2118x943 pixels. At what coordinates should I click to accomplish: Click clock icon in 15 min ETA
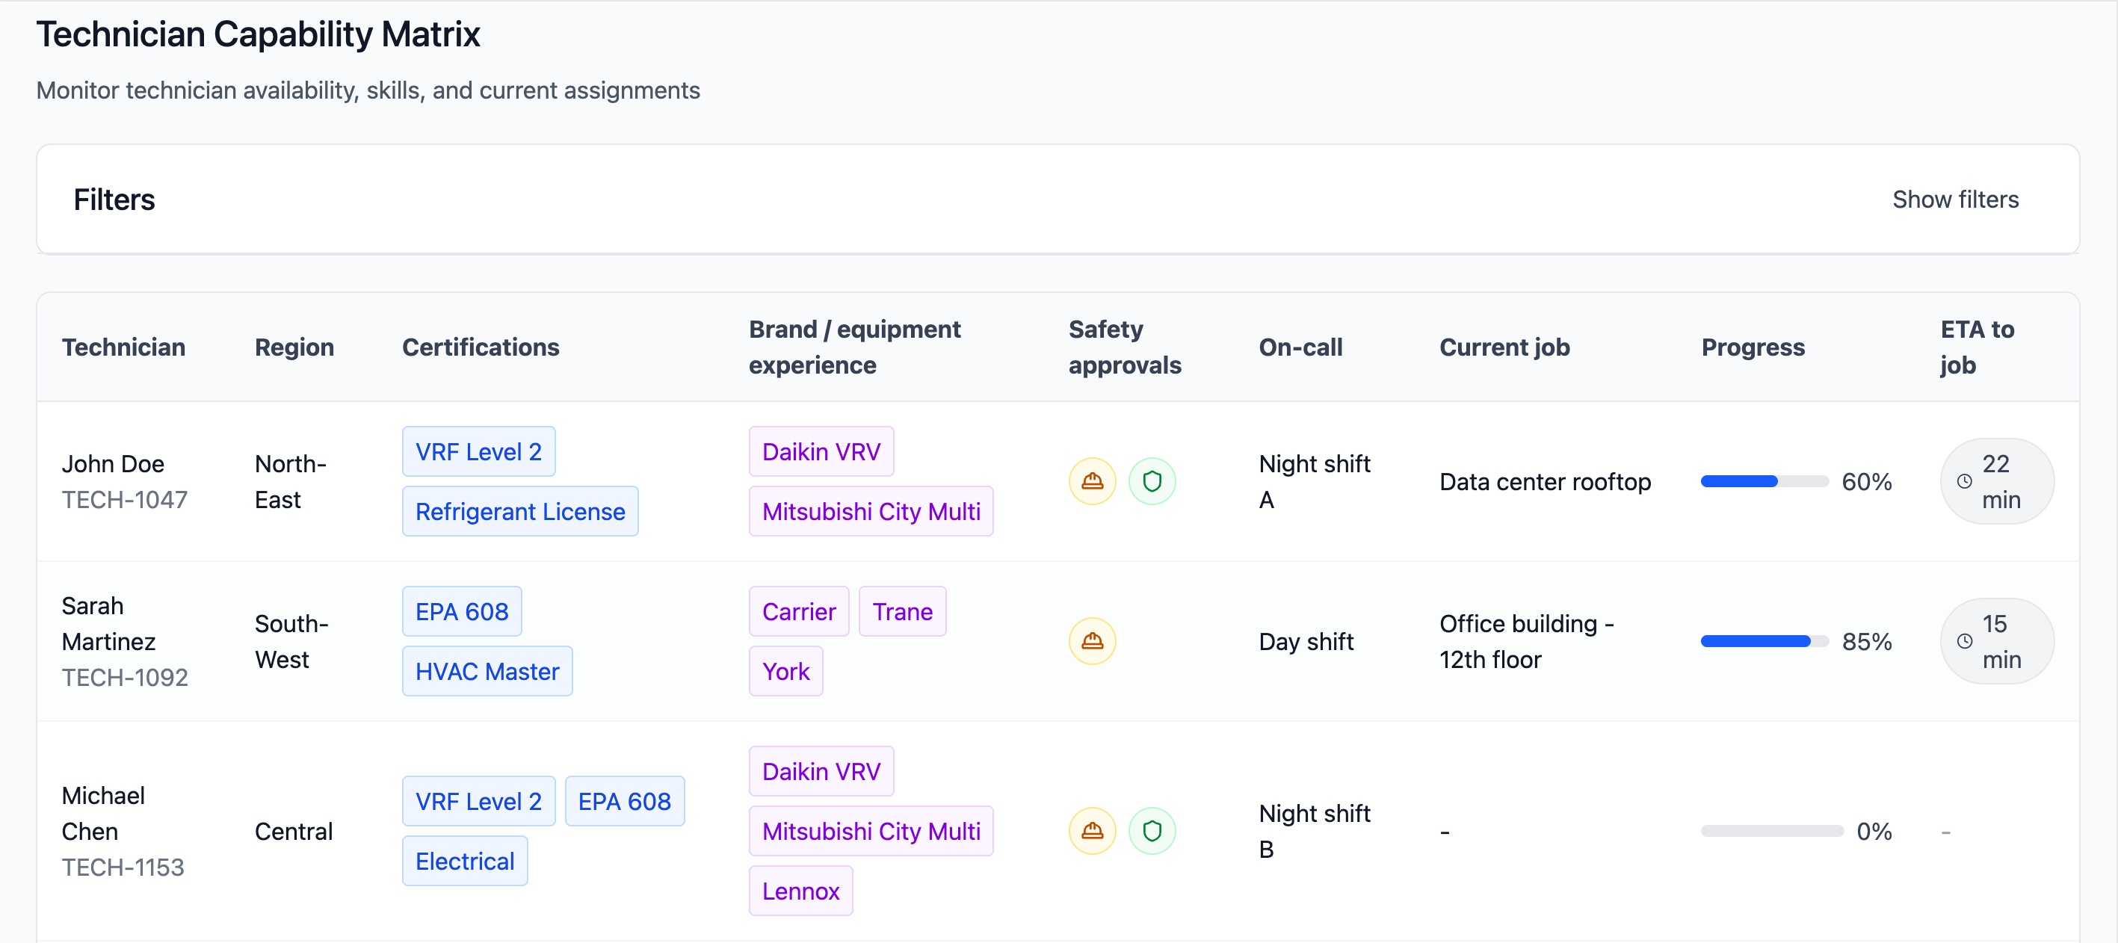coord(1964,641)
